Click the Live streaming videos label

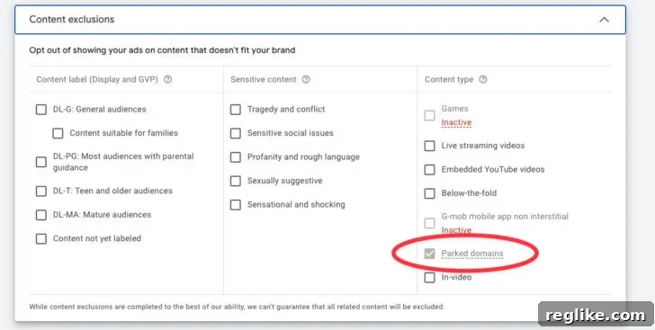(483, 146)
